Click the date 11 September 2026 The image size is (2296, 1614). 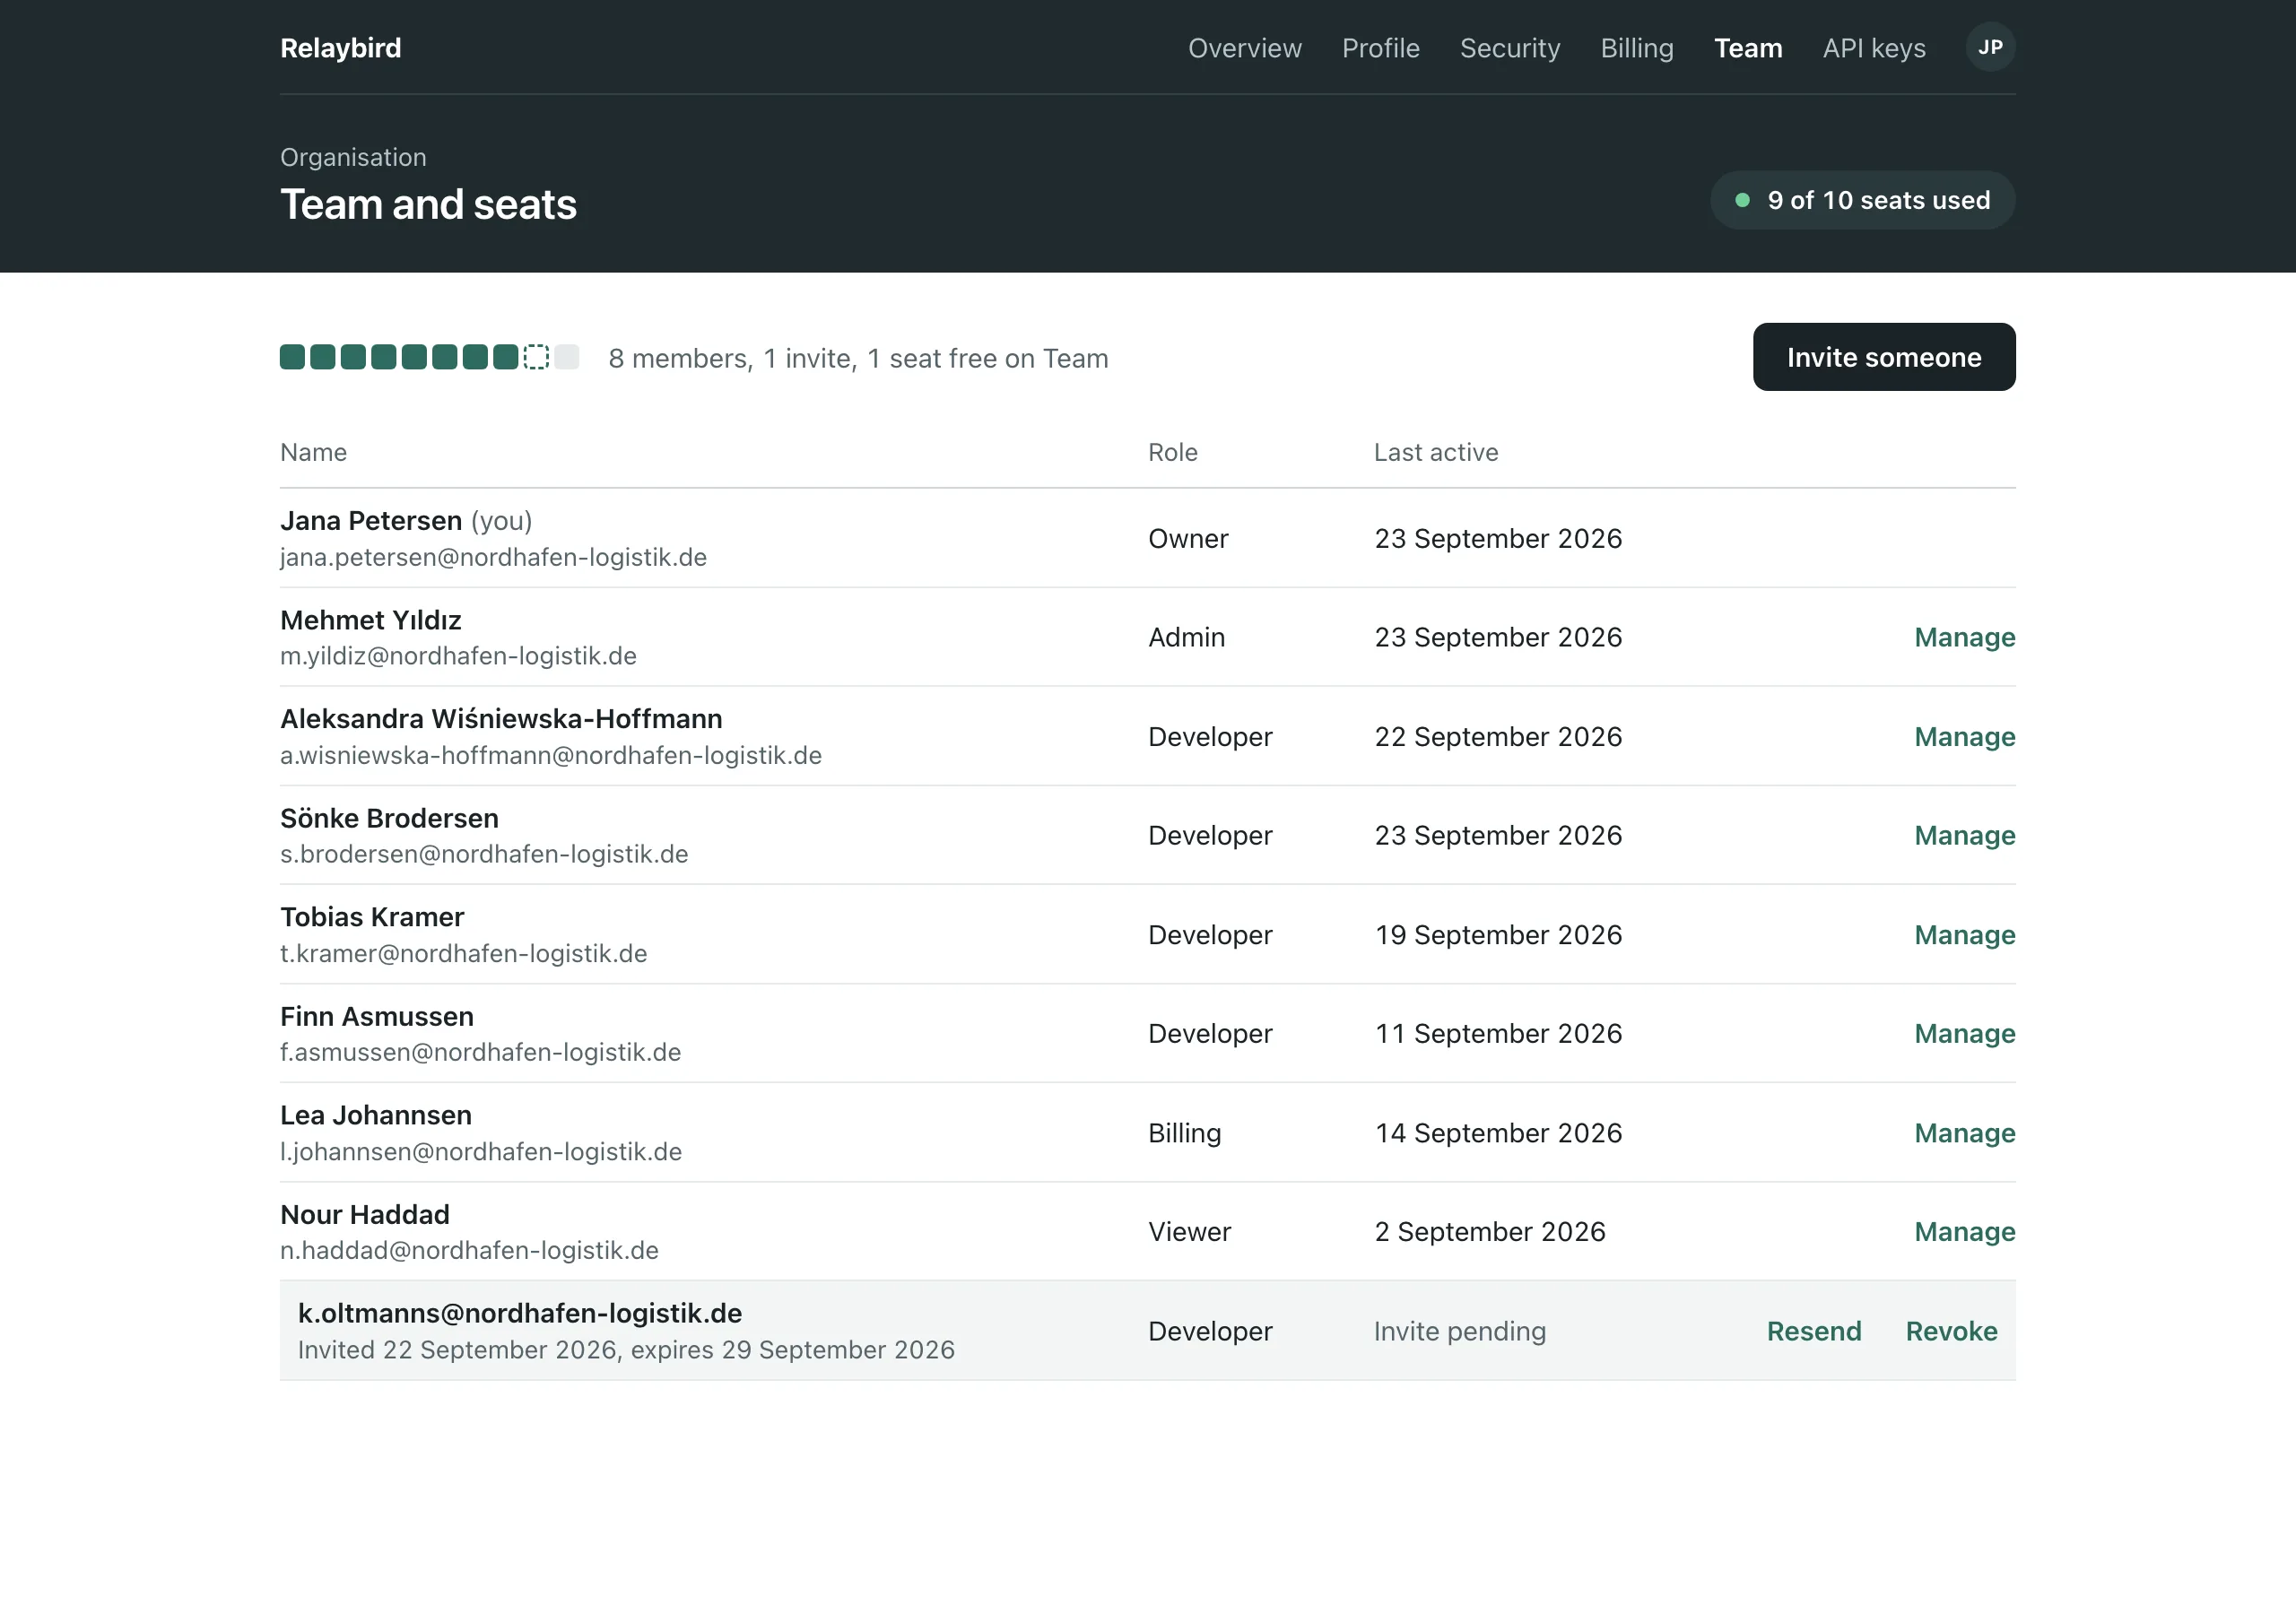coord(1498,1033)
